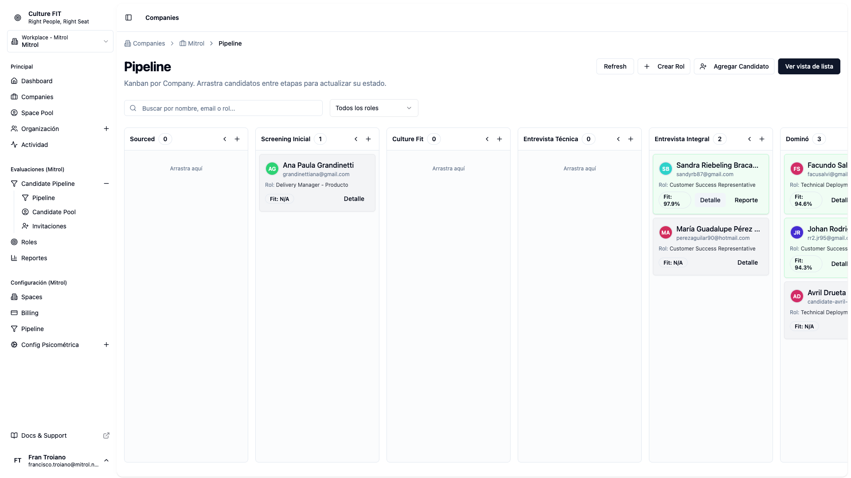Screen dimensions: 851x478
Task: Open the Todos los roles dropdown
Action: point(374,108)
